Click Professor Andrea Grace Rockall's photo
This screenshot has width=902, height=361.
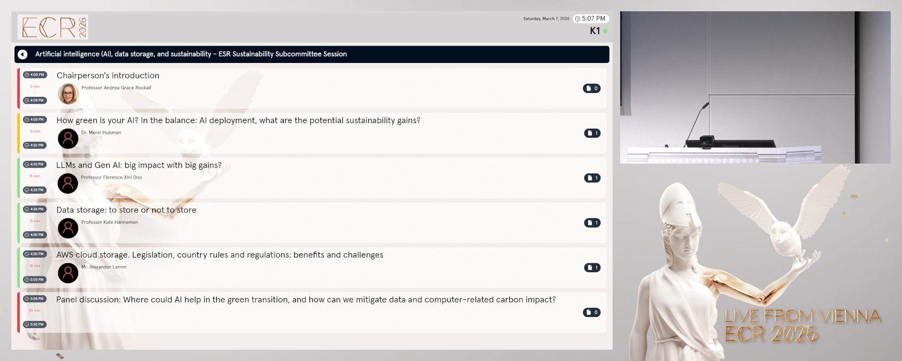coord(68,94)
